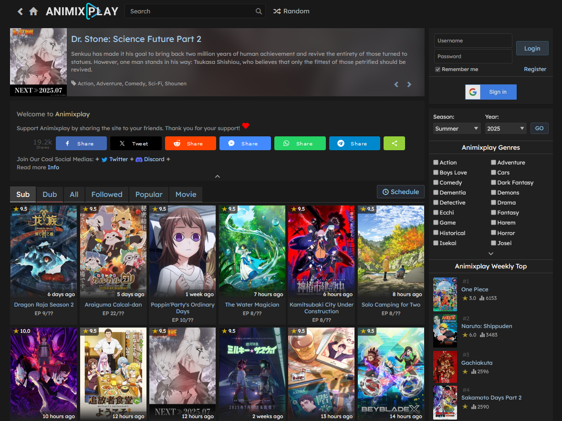Open the Year dropdown showing 2025
The width and height of the screenshot is (562, 421).
click(x=505, y=128)
